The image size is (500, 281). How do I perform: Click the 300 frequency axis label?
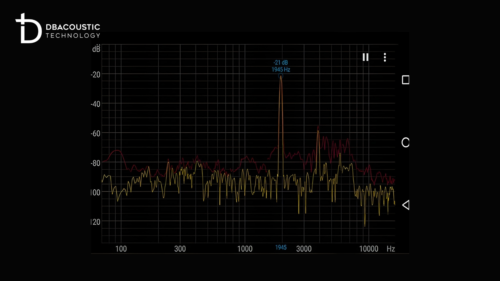click(x=180, y=249)
